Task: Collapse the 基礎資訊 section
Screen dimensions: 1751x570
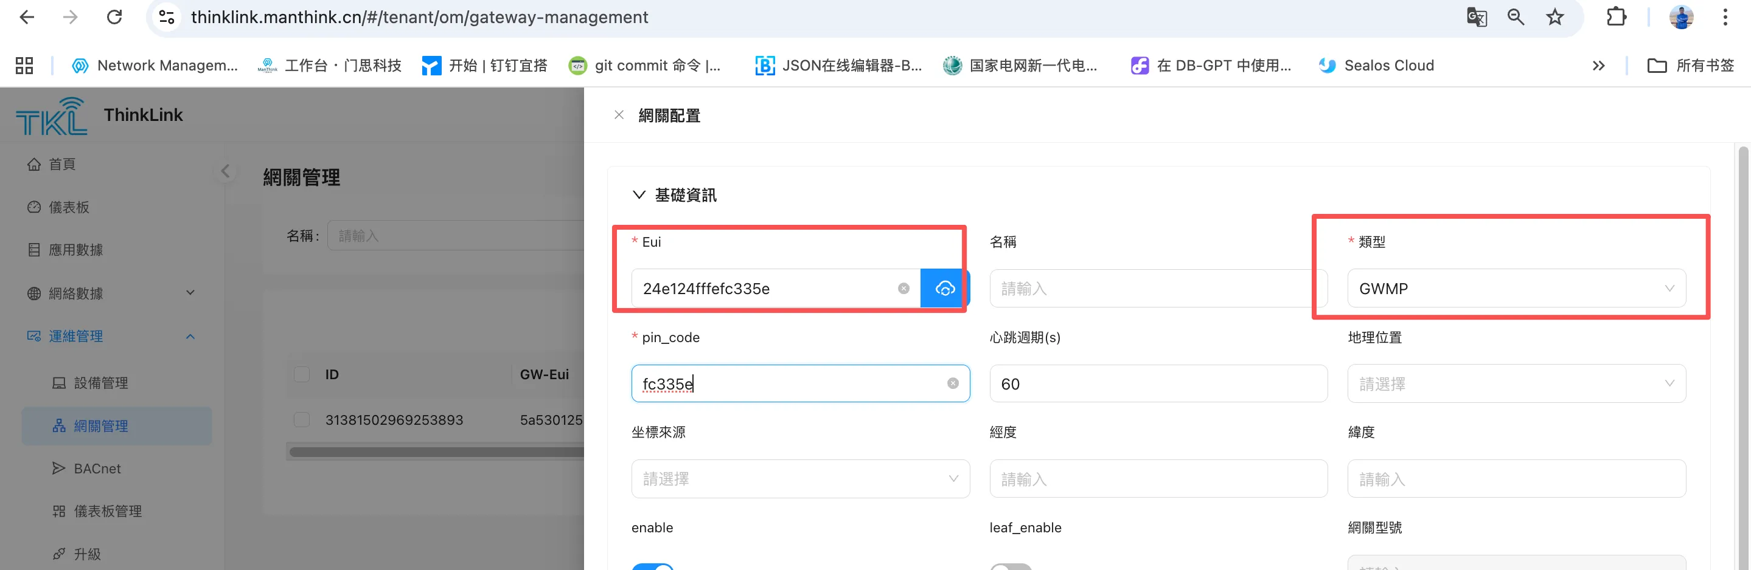Action: pos(639,194)
